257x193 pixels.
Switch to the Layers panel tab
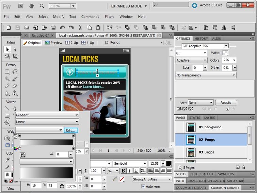(209, 118)
